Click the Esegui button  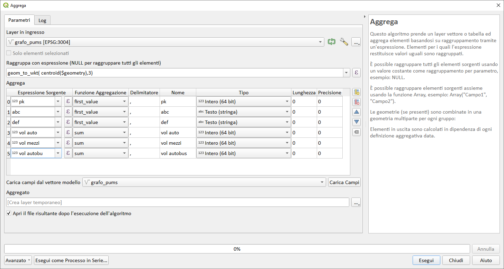[x=426, y=260]
